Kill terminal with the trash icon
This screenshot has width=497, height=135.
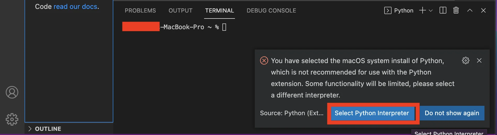(456, 10)
